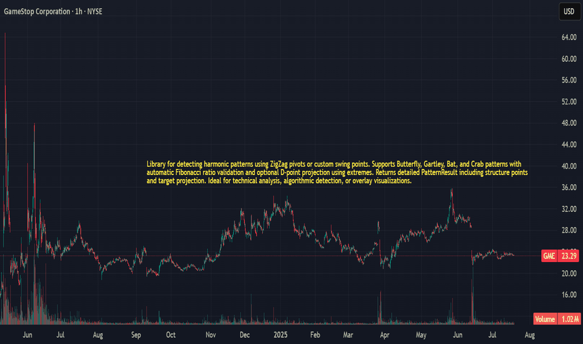Click the 56.00 price axis label
Viewport: 583px width, 344px height.
coord(569,80)
